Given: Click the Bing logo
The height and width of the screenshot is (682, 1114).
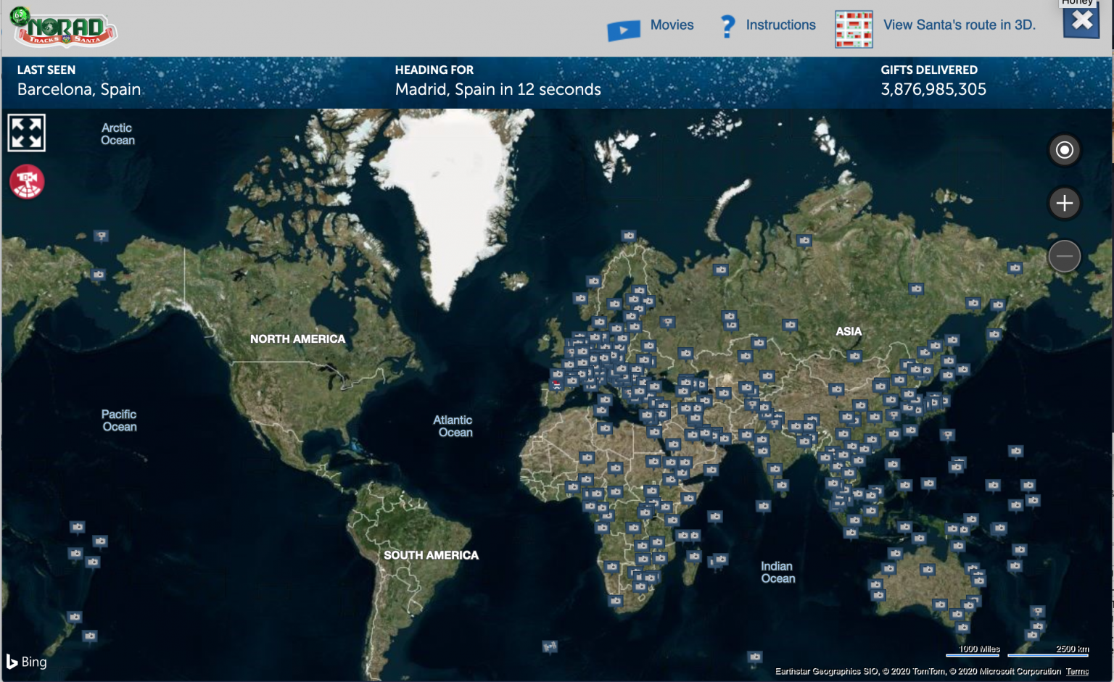Looking at the screenshot, I should click(x=27, y=662).
